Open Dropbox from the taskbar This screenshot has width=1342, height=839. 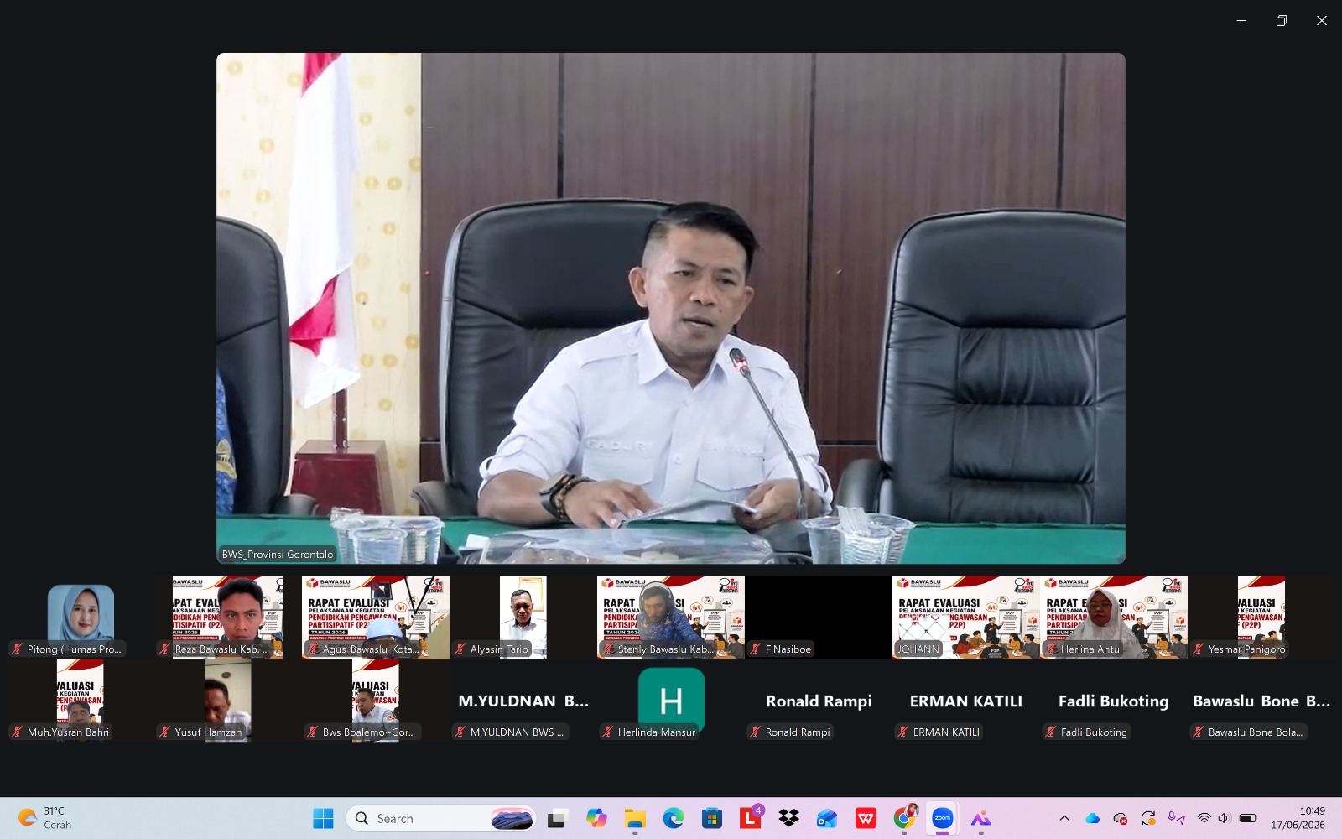point(789,818)
